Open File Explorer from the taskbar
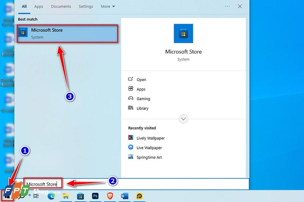The height and width of the screenshot is (202, 304). pyautogui.click(x=66, y=196)
